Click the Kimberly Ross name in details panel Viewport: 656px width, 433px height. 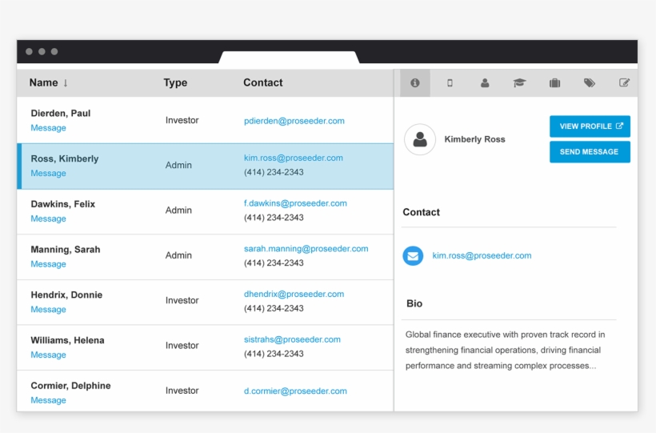(475, 139)
